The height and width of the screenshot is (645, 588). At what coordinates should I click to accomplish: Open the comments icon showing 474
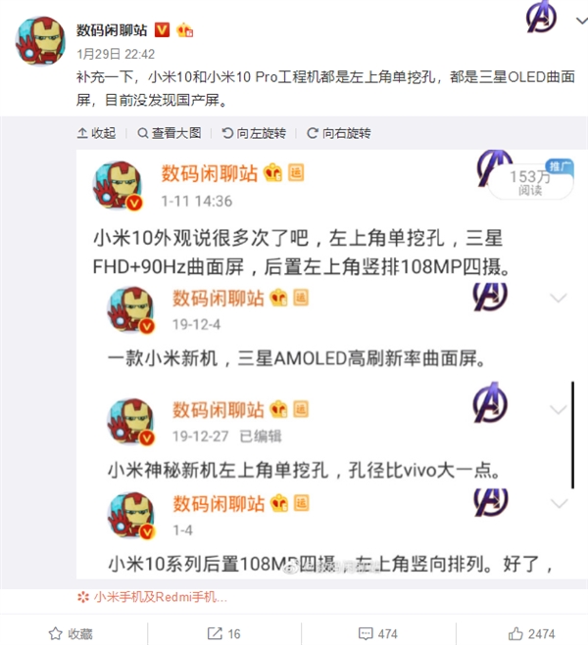click(378, 634)
